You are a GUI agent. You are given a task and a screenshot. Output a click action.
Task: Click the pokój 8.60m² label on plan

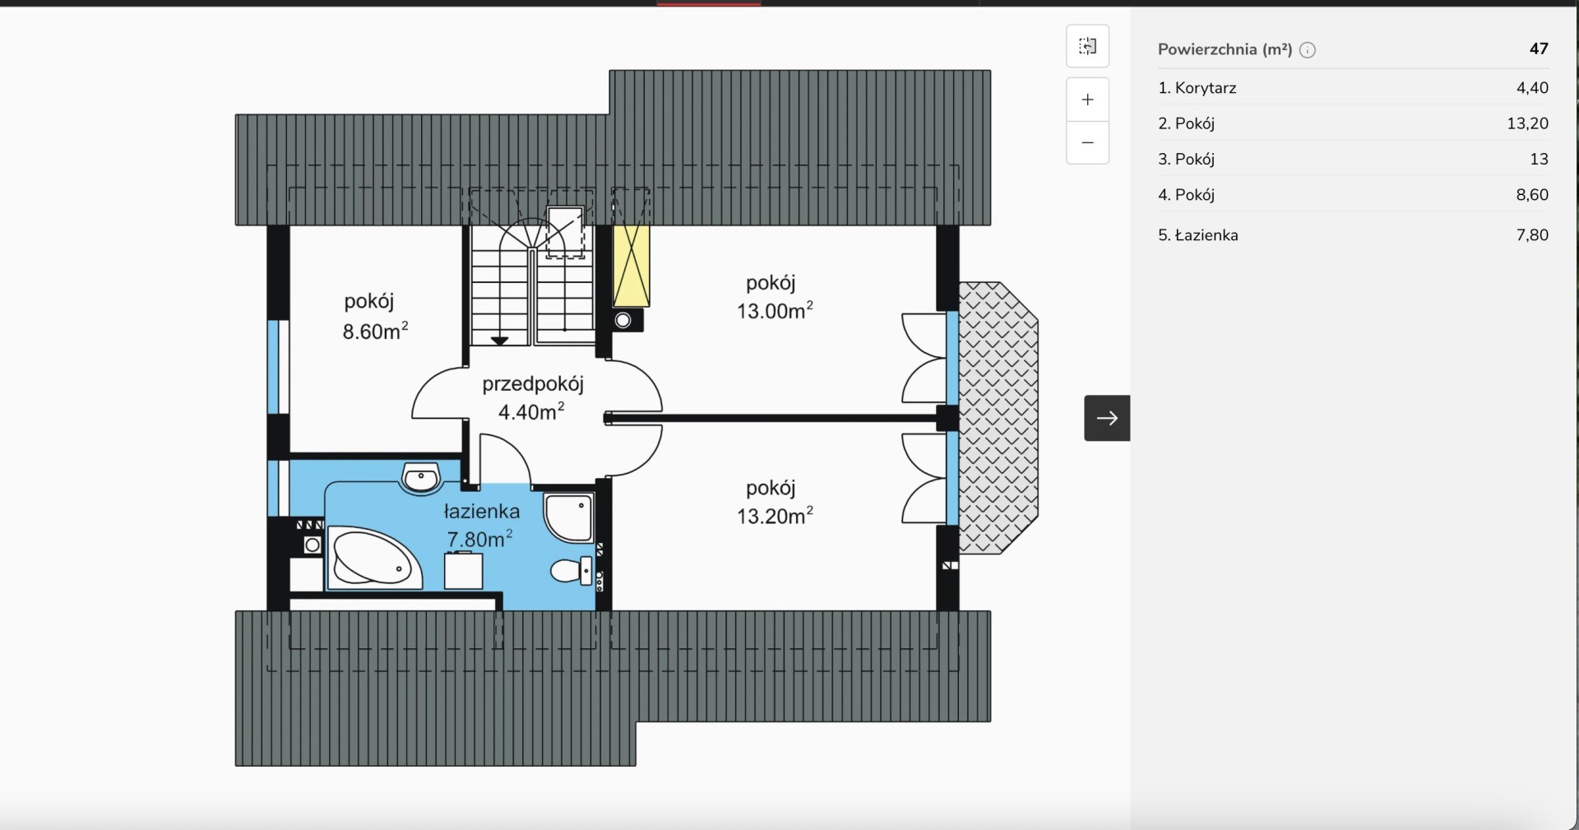tap(374, 317)
